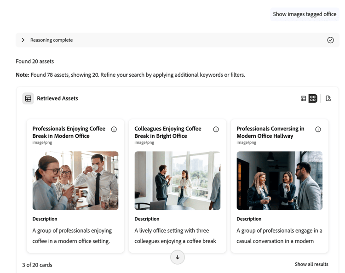Viewport: 345px width, 273px height.
Task: Click the 'Show images tagged office' message
Action: pyautogui.click(x=305, y=14)
